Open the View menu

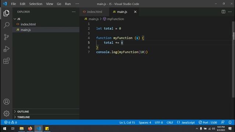(50, 4)
